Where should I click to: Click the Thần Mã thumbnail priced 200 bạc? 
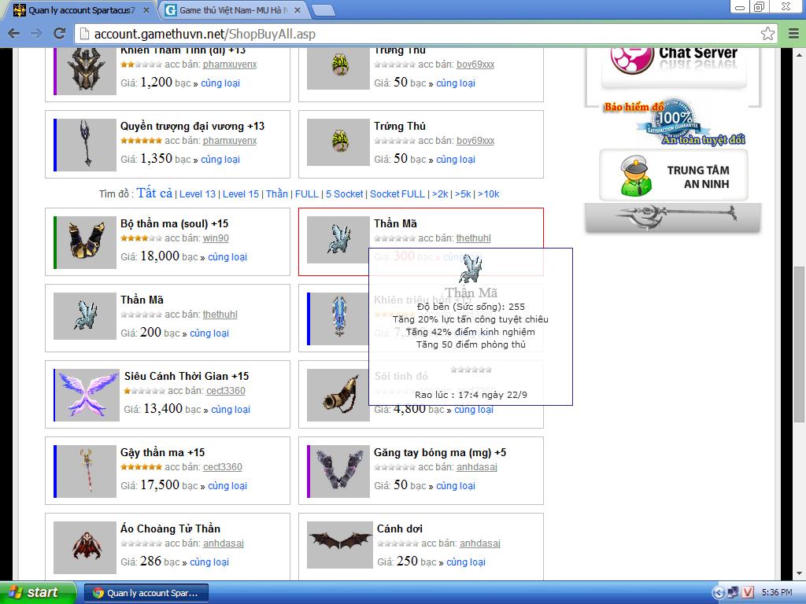(85, 316)
